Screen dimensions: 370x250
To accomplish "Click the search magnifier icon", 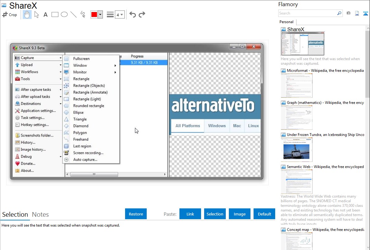I will point(339,13).
